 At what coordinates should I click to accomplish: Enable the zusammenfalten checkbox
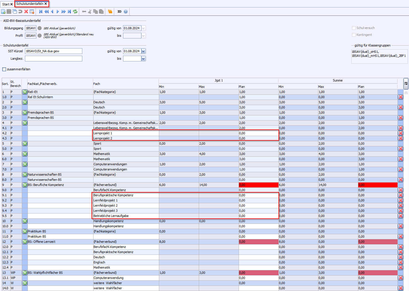coord(4,69)
